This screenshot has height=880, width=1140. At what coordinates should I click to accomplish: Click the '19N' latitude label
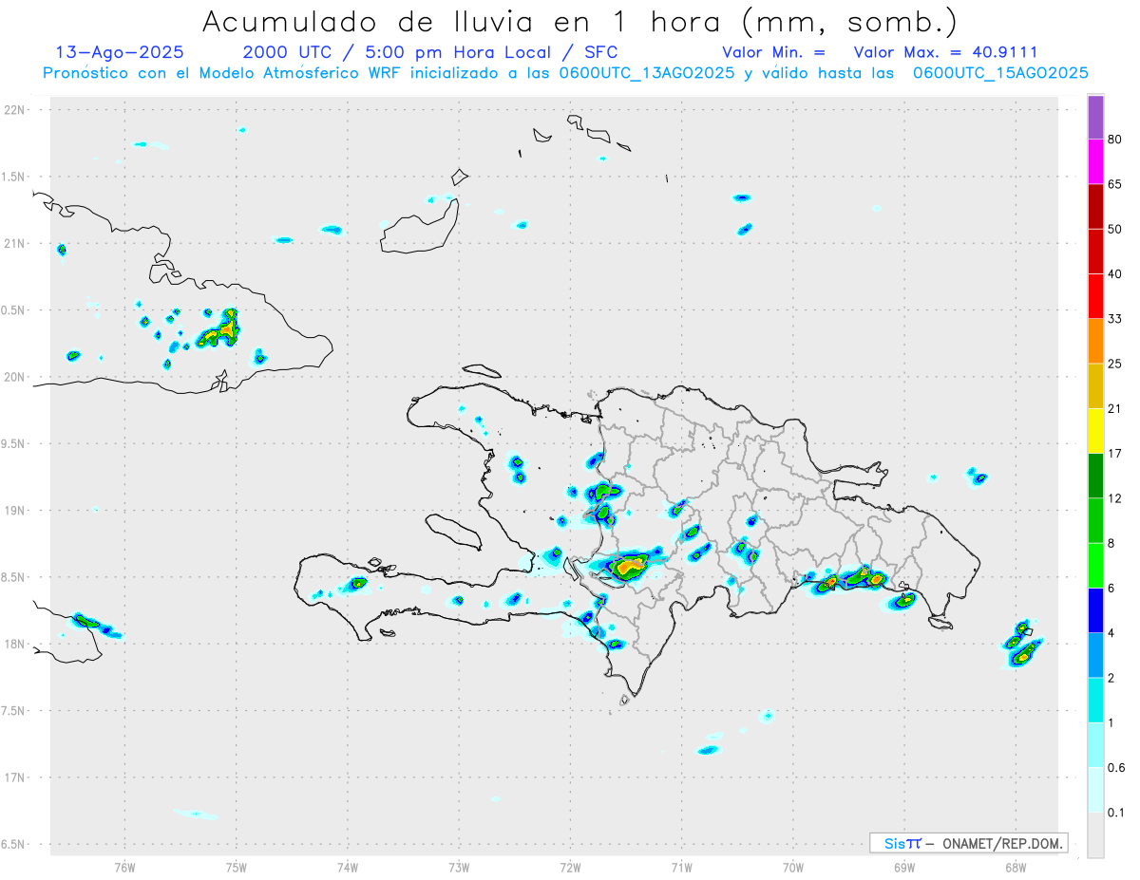click(x=15, y=511)
